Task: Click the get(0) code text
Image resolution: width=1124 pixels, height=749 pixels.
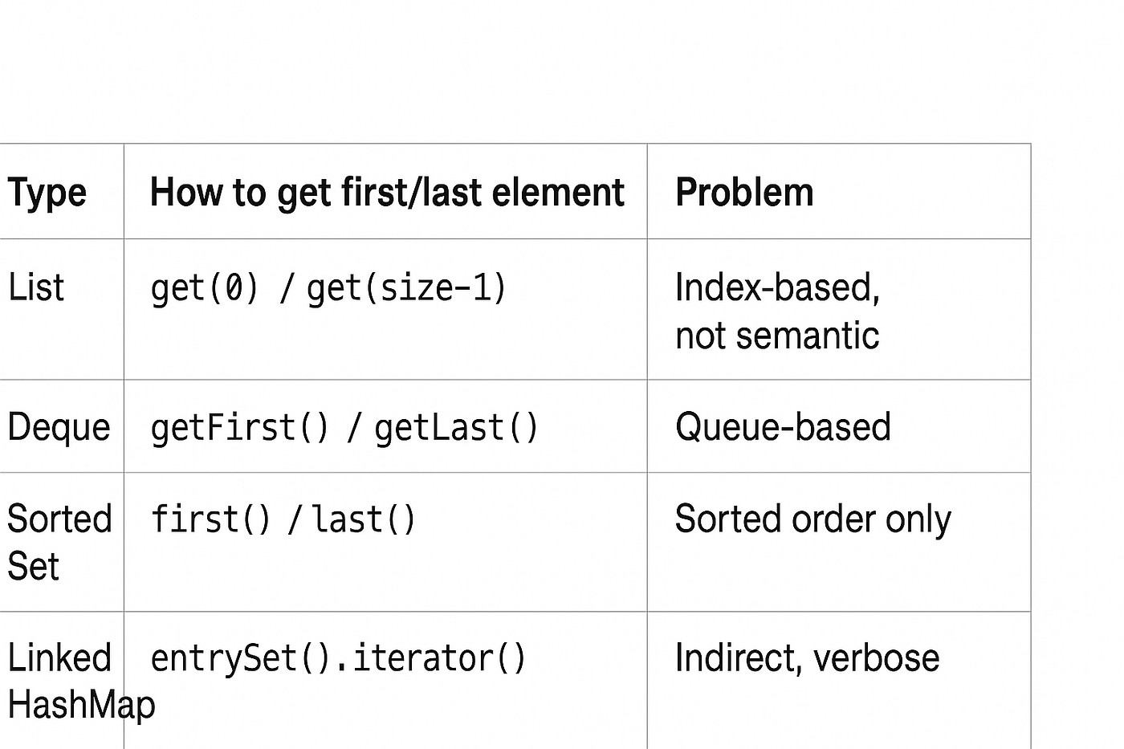Action: (x=205, y=287)
